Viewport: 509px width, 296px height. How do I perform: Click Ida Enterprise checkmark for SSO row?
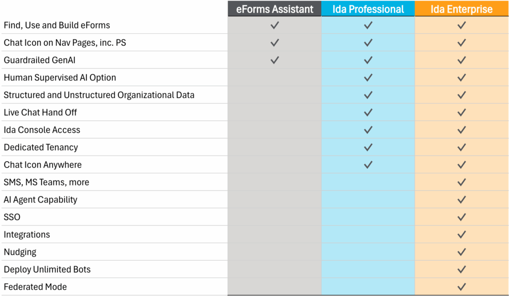tap(462, 217)
